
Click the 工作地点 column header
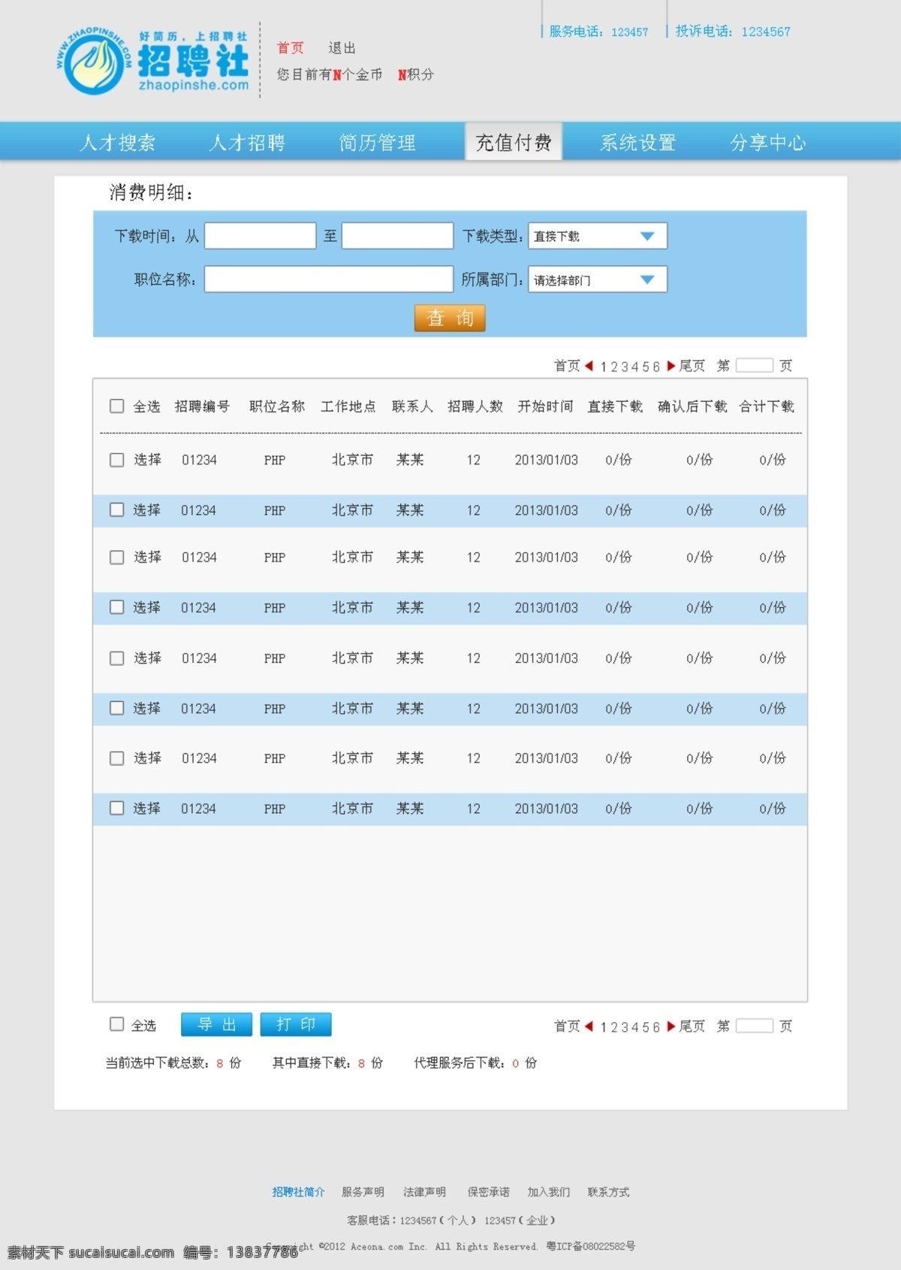click(x=348, y=407)
